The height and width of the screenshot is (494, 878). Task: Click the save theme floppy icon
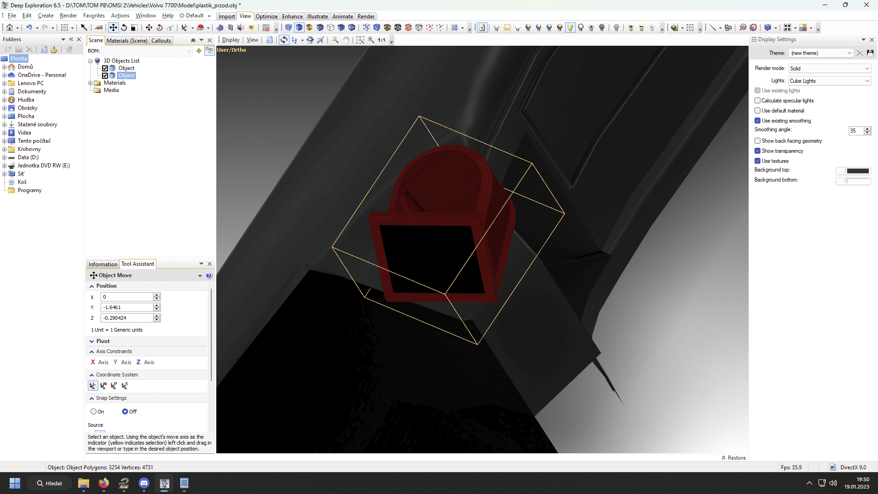pos(870,53)
